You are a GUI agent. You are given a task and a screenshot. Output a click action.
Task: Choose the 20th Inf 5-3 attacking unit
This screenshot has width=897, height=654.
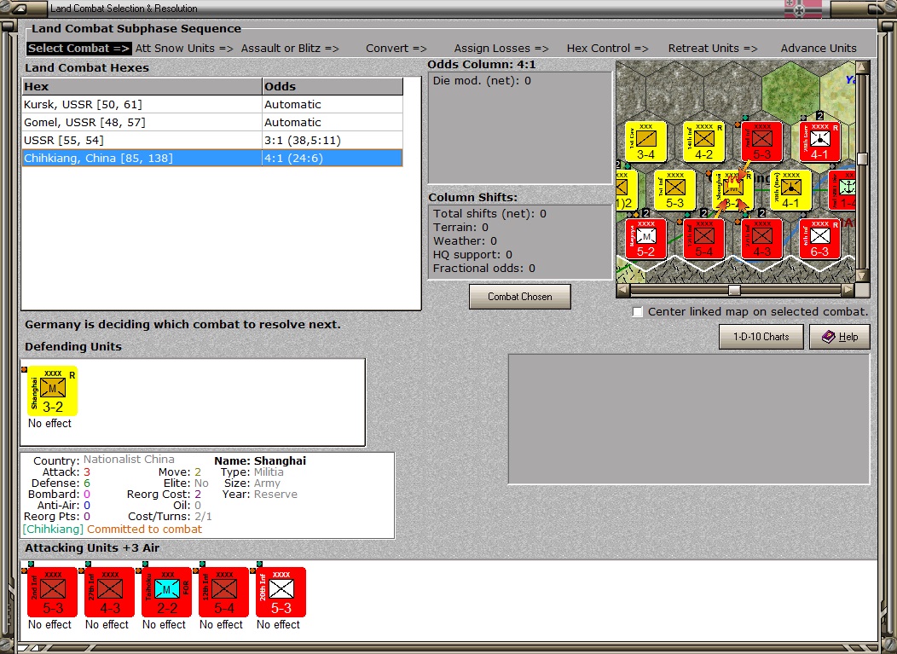281,593
